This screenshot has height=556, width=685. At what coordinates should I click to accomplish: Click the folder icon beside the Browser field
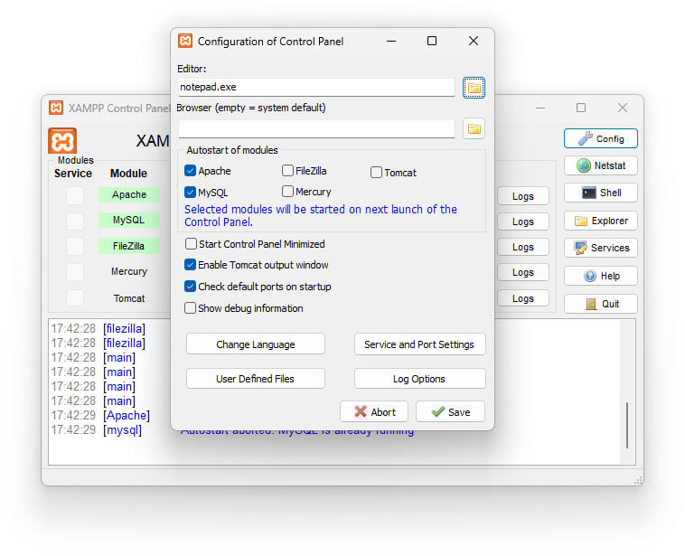click(x=474, y=128)
